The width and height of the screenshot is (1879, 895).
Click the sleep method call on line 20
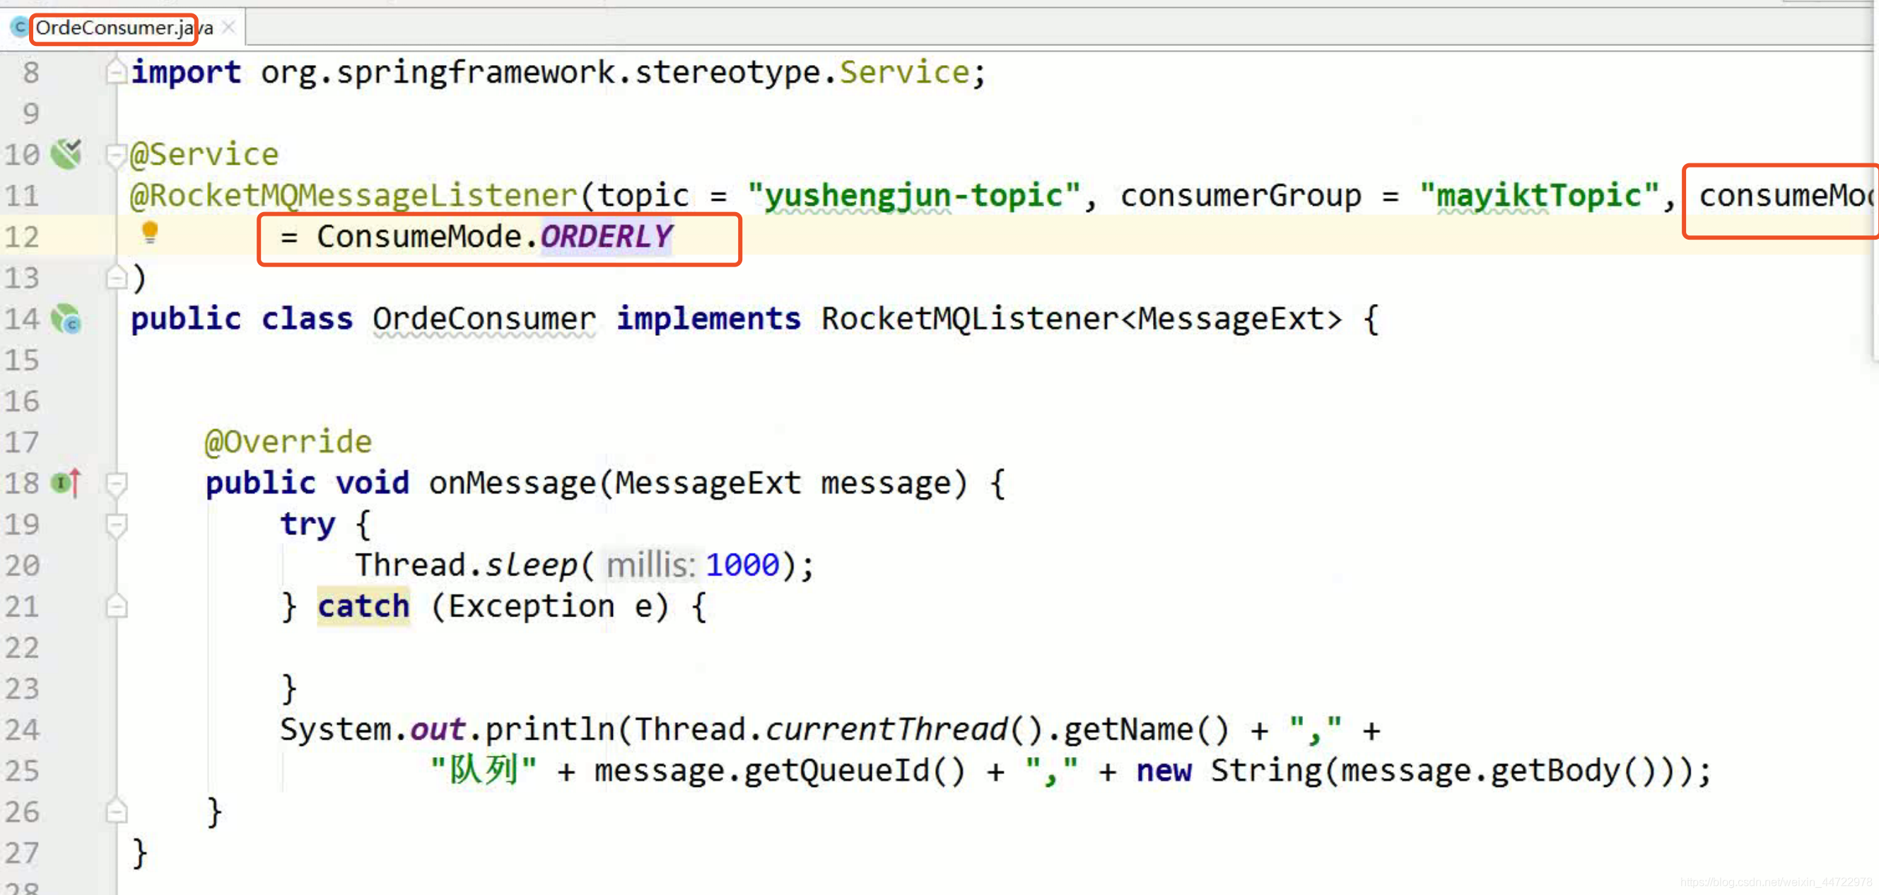click(x=530, y=566)
